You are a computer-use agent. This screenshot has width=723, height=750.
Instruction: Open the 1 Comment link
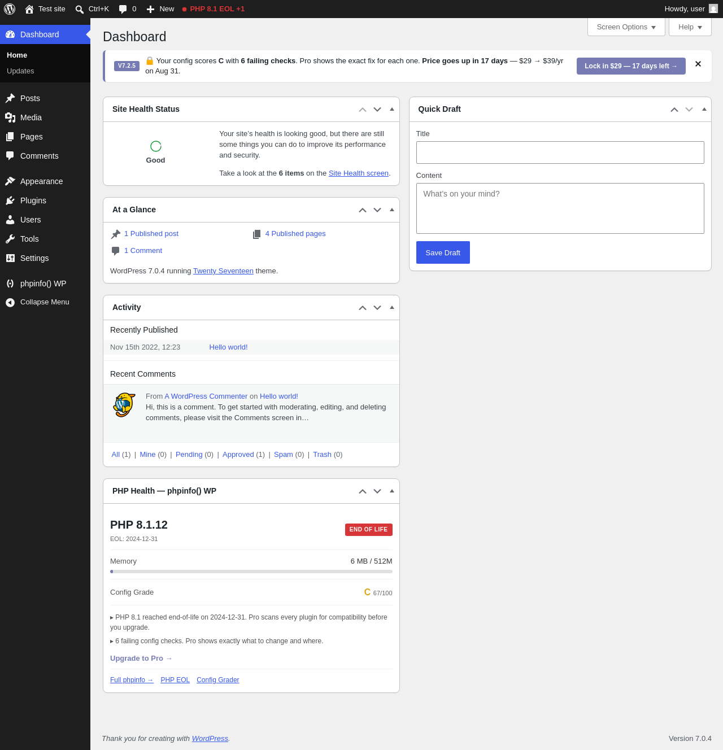click(x=143, y=251)
